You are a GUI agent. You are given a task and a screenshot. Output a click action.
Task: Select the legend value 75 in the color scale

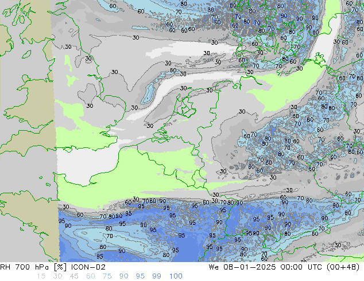107,276
